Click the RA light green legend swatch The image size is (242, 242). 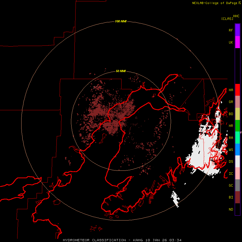coord(237,138)
